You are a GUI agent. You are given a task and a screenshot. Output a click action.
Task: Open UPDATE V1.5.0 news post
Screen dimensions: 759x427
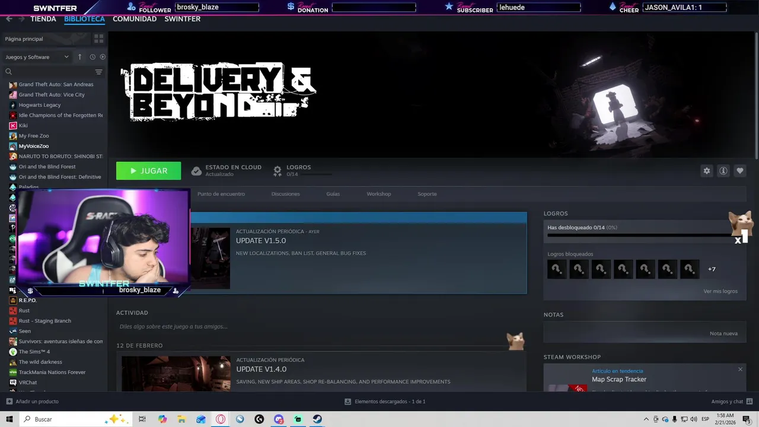[261, 241]
